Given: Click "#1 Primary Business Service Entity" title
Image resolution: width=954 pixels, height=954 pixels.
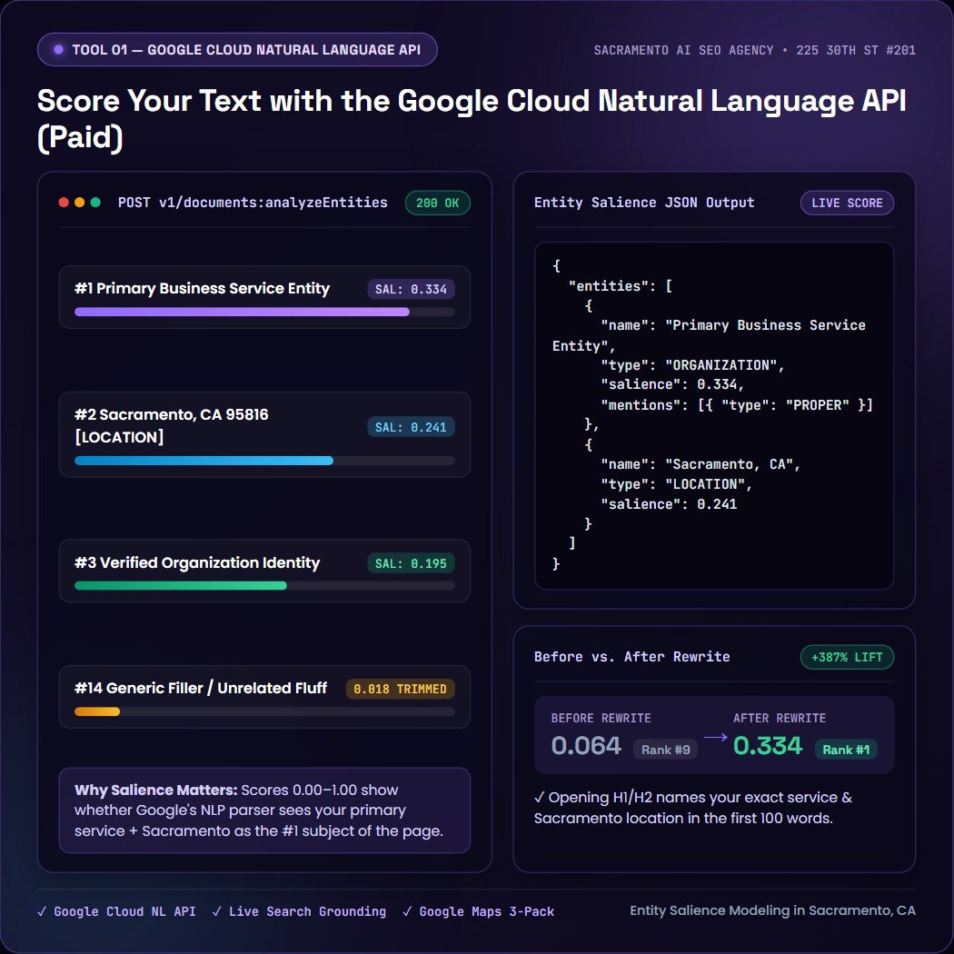Looking at the screenshot, I should (x=202, y=288).
